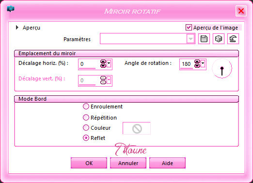Open the Décalage vert. slider dropdown arrow
Screen dimensions: 253x183
109,80
